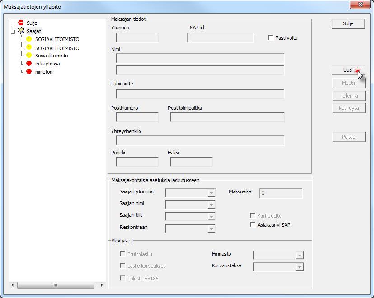The image size is (374, 298).
Task: Click tree scrollbar left arrow
Action: tap(13, 285)
